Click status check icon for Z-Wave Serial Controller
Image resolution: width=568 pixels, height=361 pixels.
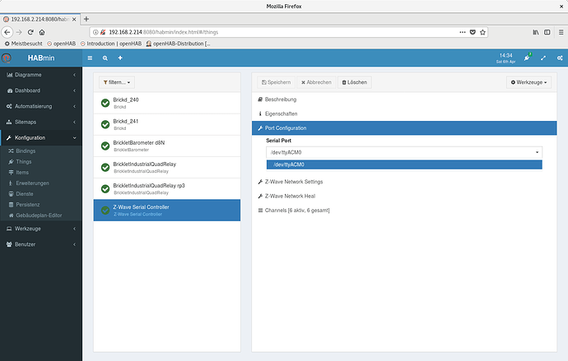pos(105,211)
